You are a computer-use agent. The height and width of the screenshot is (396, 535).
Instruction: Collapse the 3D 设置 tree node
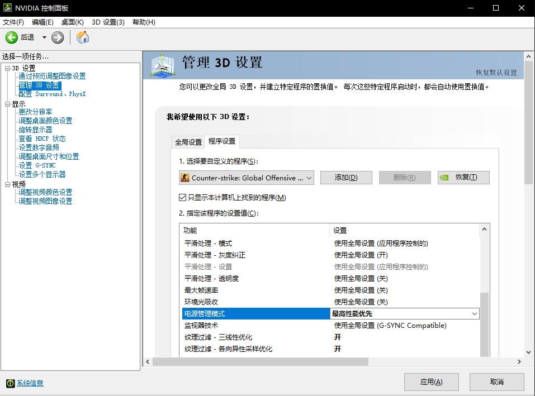pos(7,68)
